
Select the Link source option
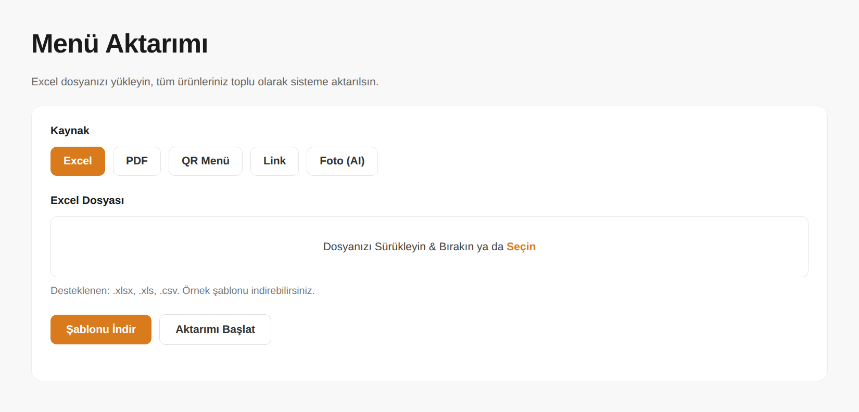click(x=274, y=161)
